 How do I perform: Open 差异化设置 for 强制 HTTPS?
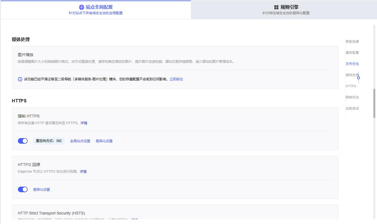coord(104,141)
